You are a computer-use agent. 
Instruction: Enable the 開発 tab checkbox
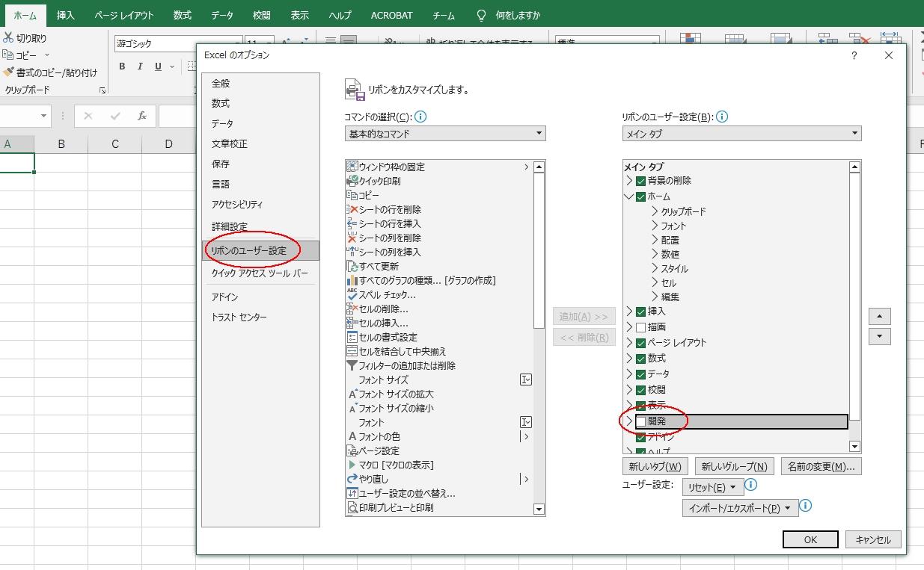(641, 421)
